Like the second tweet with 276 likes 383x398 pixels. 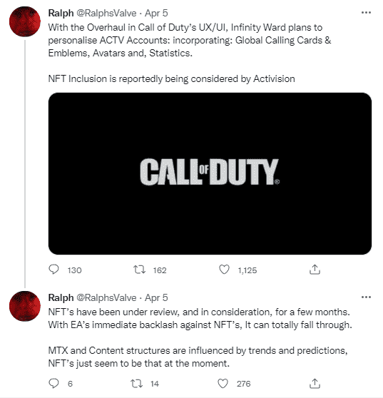coord(223,384)
